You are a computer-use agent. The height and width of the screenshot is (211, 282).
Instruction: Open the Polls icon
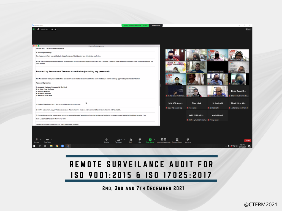tap(131, 140)
